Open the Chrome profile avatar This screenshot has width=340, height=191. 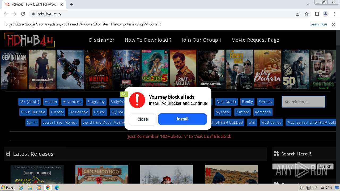coord(325,14)
